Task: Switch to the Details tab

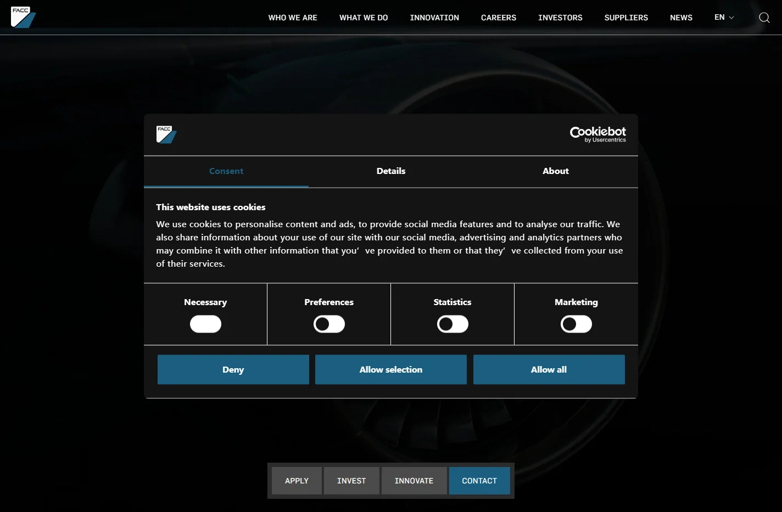Action: [x=391, y=171]
